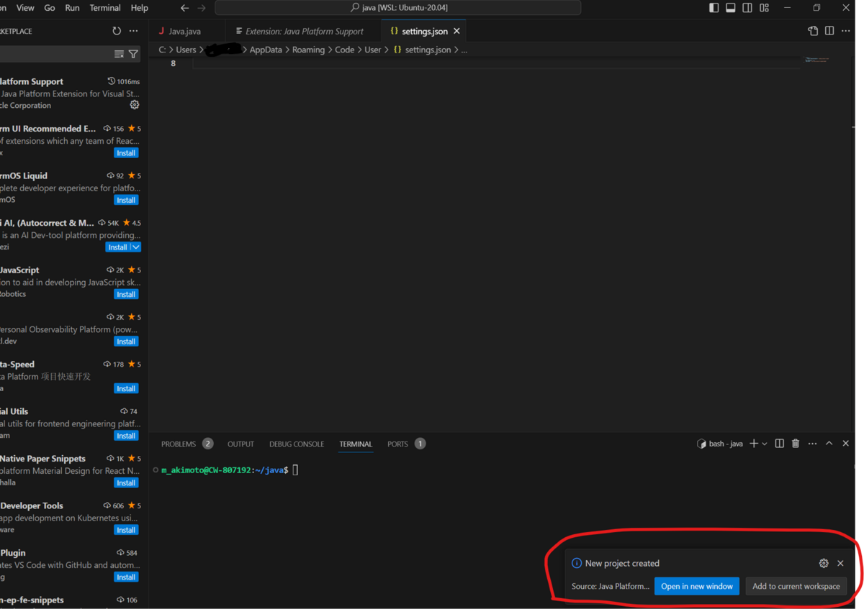The width and height of the screenshot is (864, 609).
Task: Click Open in new window button
Action: coord(696,586)
